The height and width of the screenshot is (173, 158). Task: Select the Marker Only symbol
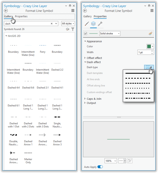point(28,158)
